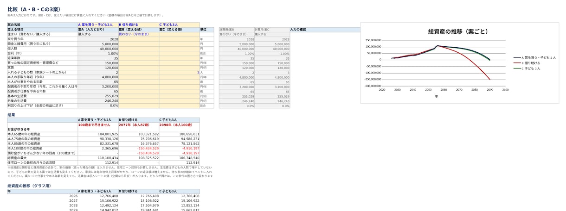
Task: Click 案B 2028 value 17,504,979
Action: (139, 205)
